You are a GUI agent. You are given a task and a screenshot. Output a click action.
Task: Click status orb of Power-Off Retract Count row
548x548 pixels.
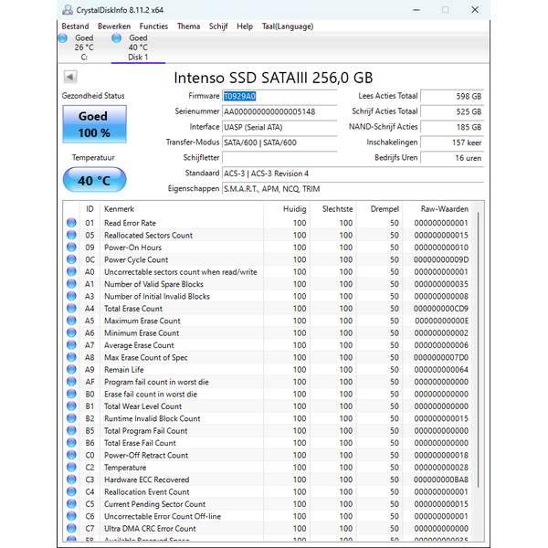click(x=71, y=455)
